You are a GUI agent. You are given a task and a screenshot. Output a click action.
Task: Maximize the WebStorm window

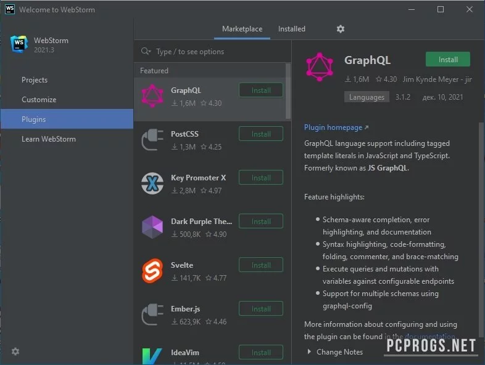[440, 9]
